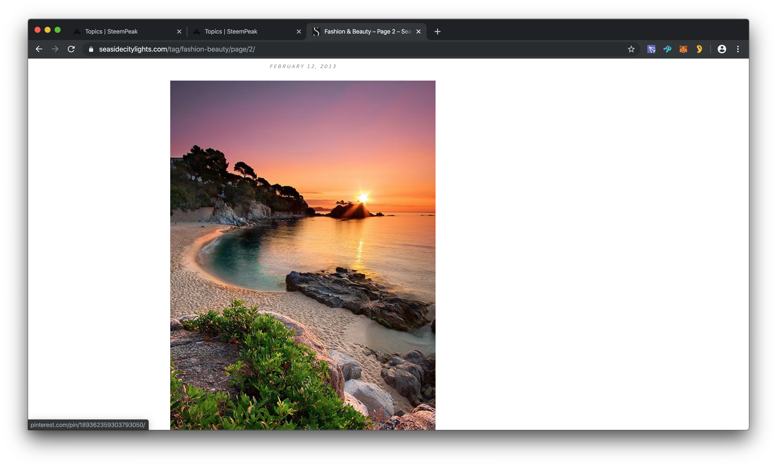Open Chrome's three-dot menu
Image resolution: width=777 pixels, height=467 pixels.
point(738,49)
